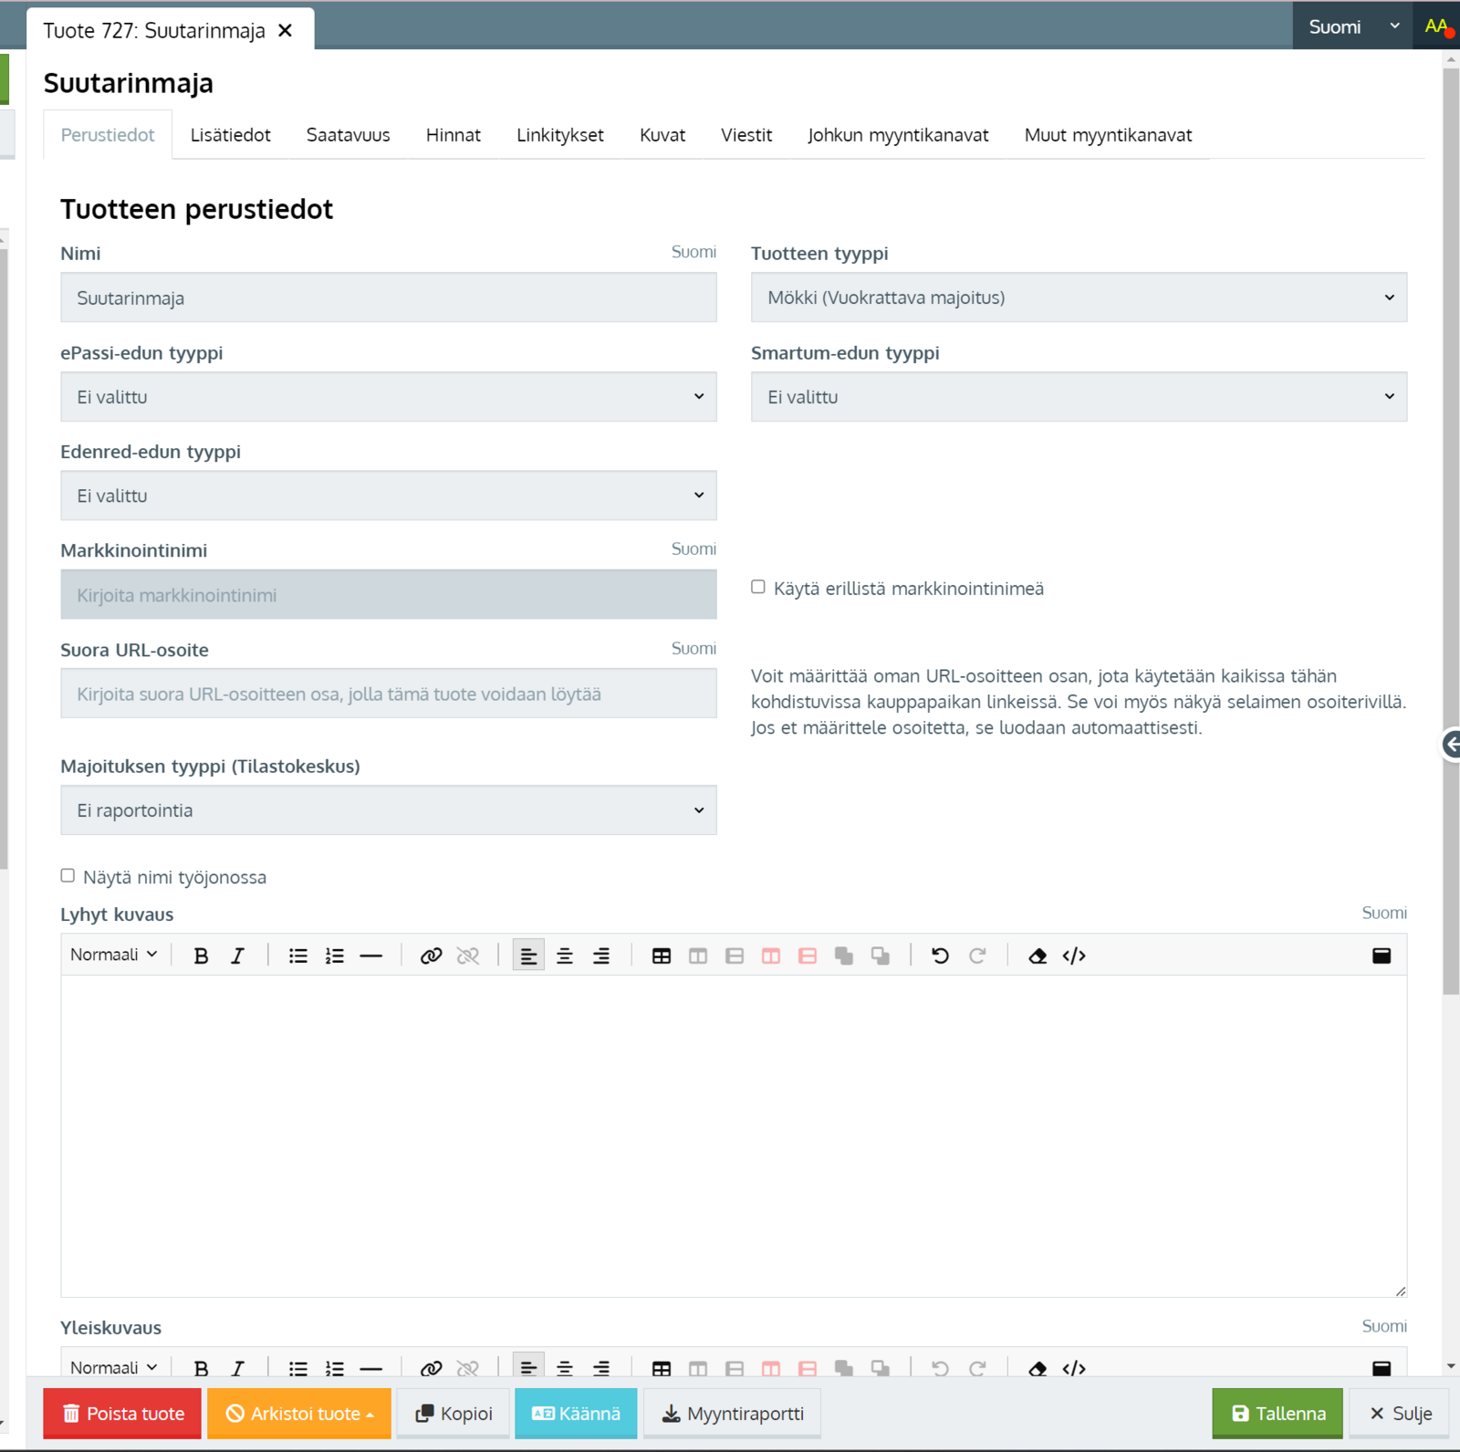
Task: Undo last edit in Lyhyt kuvaus
Action: point(940,956)
